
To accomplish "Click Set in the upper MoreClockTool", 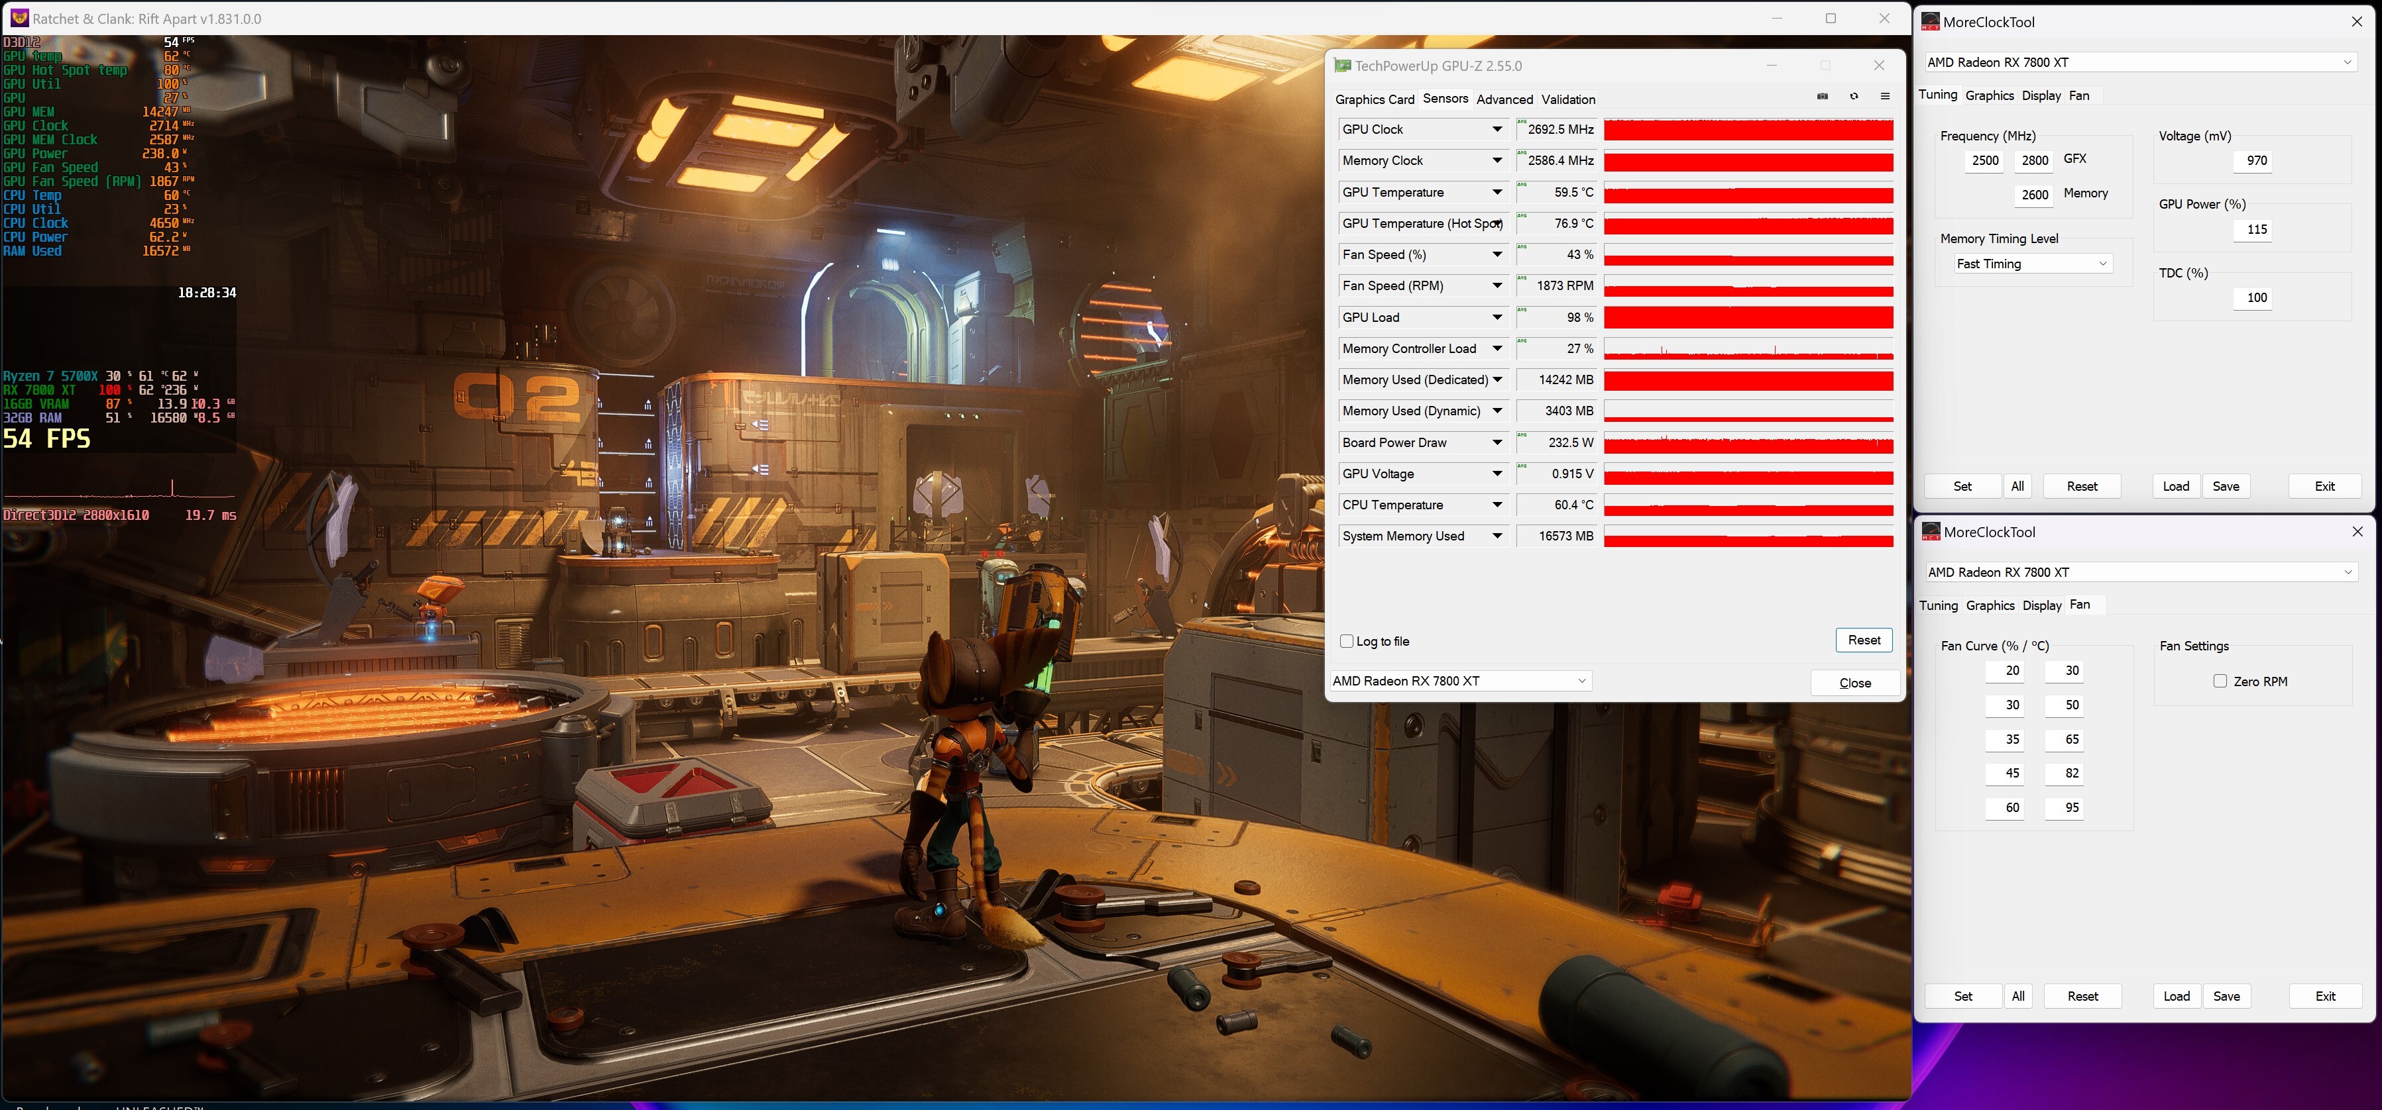I will 1962,486.
